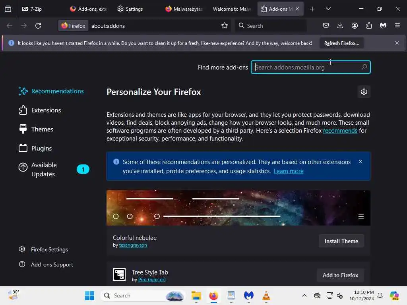Image resolution: width=407 pixels, height=305 pixels.
Task: Open Extensions category
Action: pos(40,110)
